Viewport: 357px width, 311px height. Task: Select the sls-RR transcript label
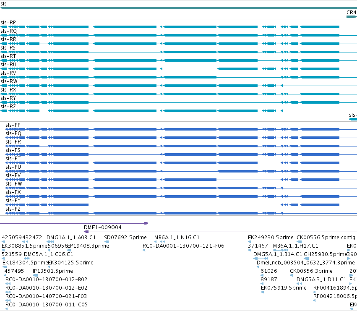coord(8,39)
